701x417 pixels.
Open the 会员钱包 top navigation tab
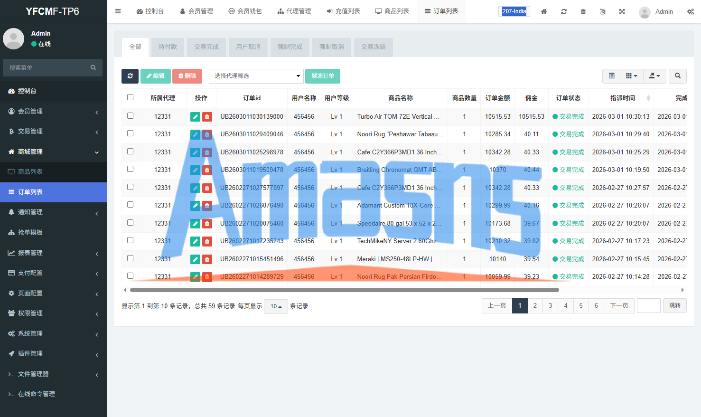245,11
